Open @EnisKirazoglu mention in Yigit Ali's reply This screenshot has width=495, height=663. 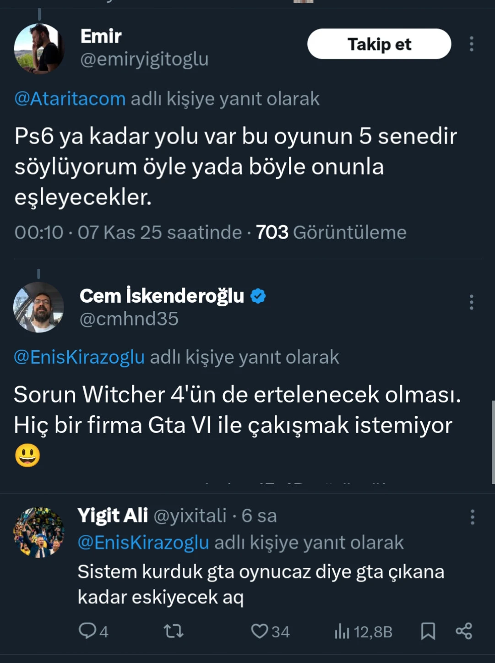click(x=143, y=543)
